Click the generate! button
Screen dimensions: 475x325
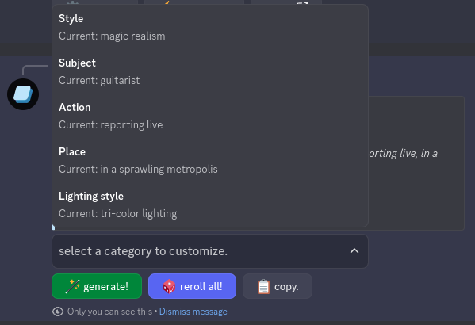[x=97, y=286]
